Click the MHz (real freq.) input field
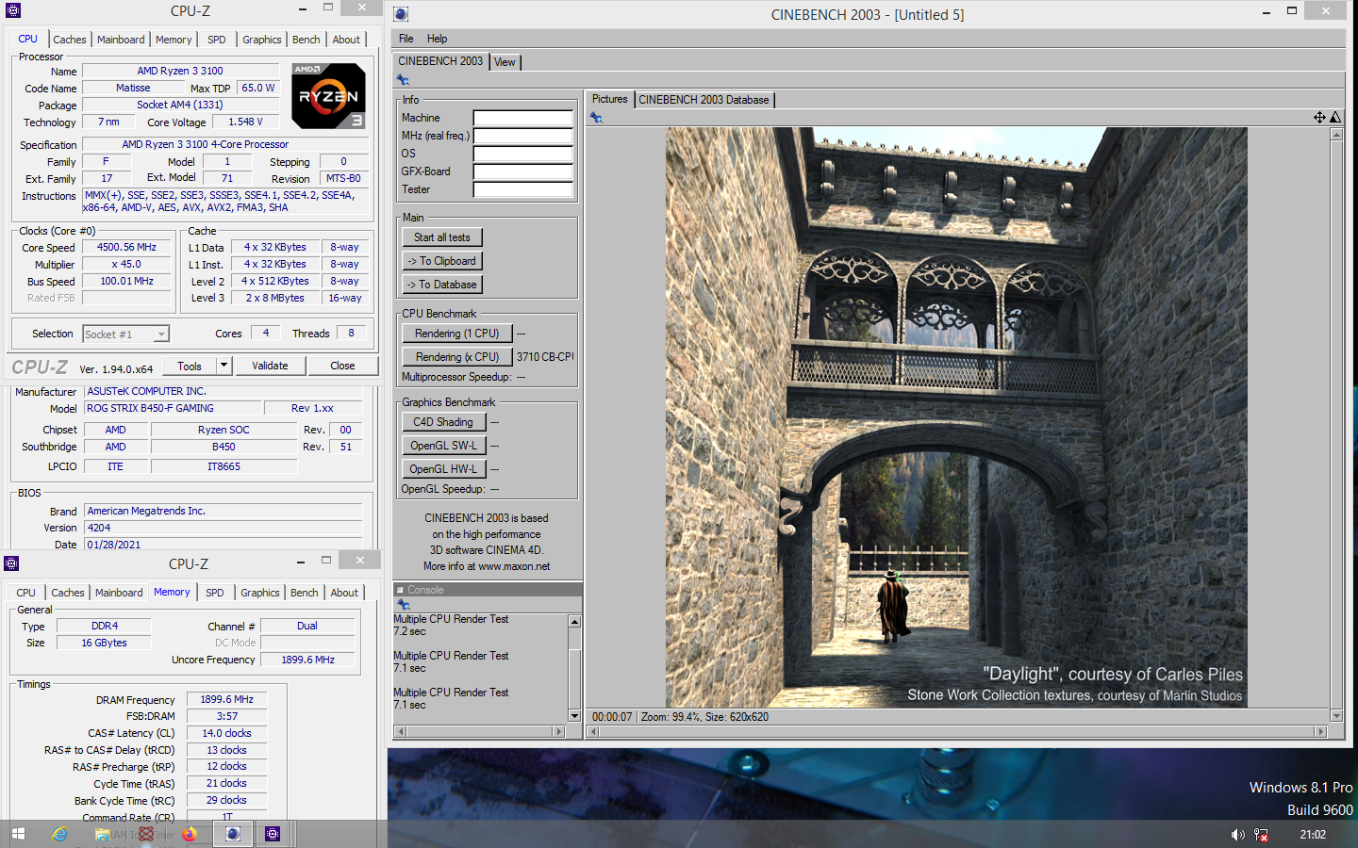Viewport: 1358px width, 848px height. 523,136
